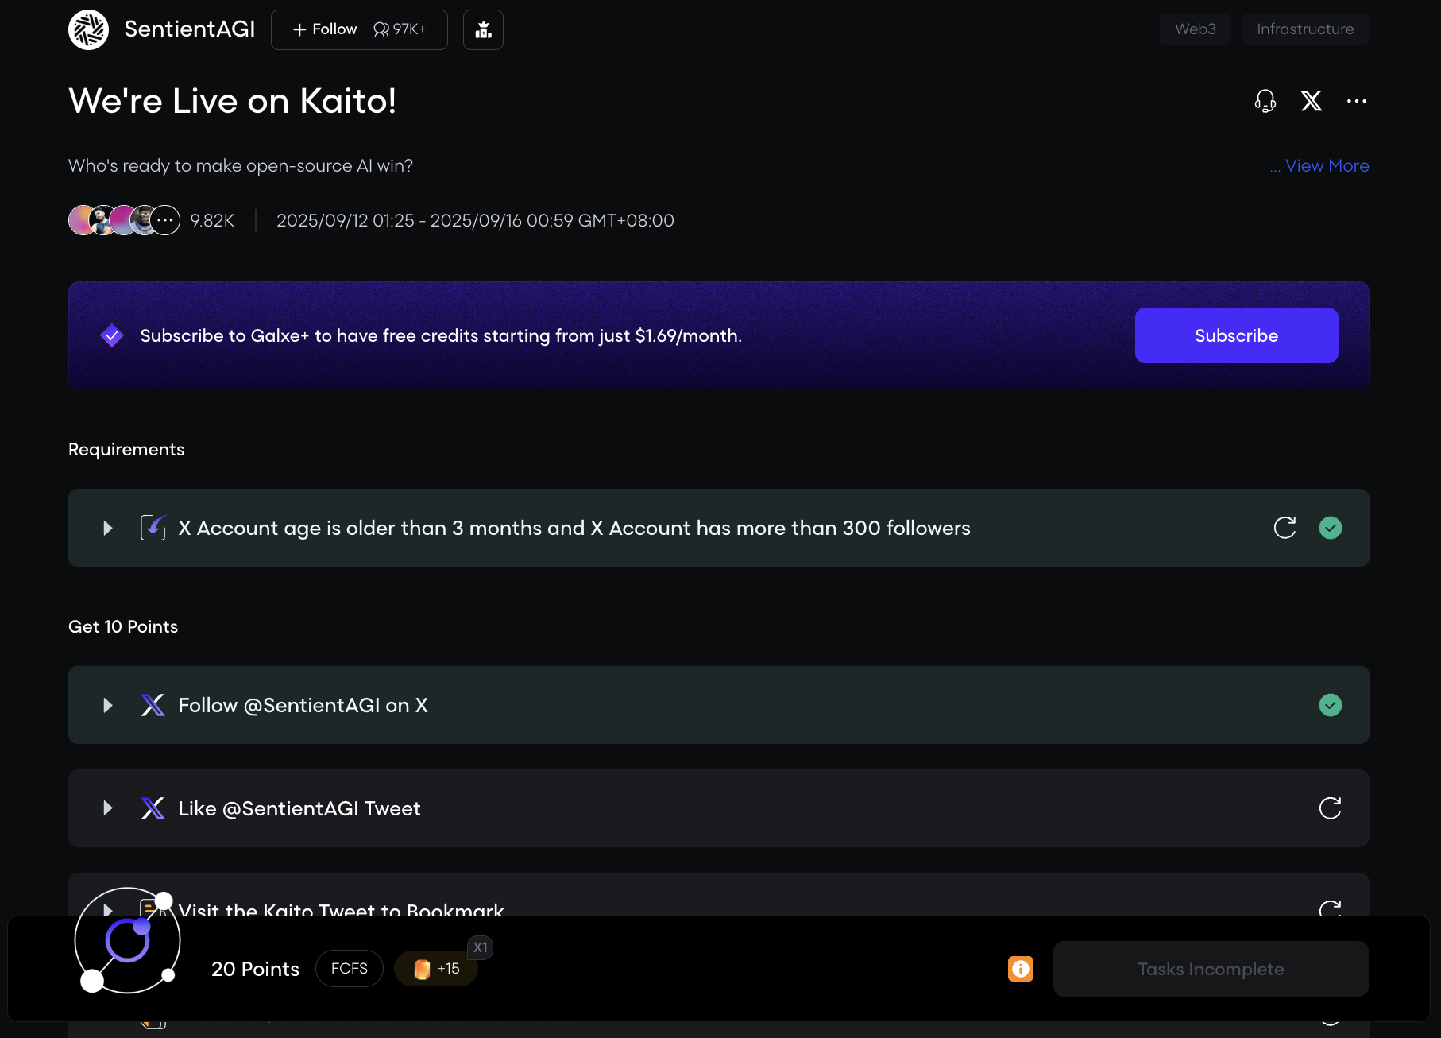Expand the X Account age requirement

click(108, 528)
